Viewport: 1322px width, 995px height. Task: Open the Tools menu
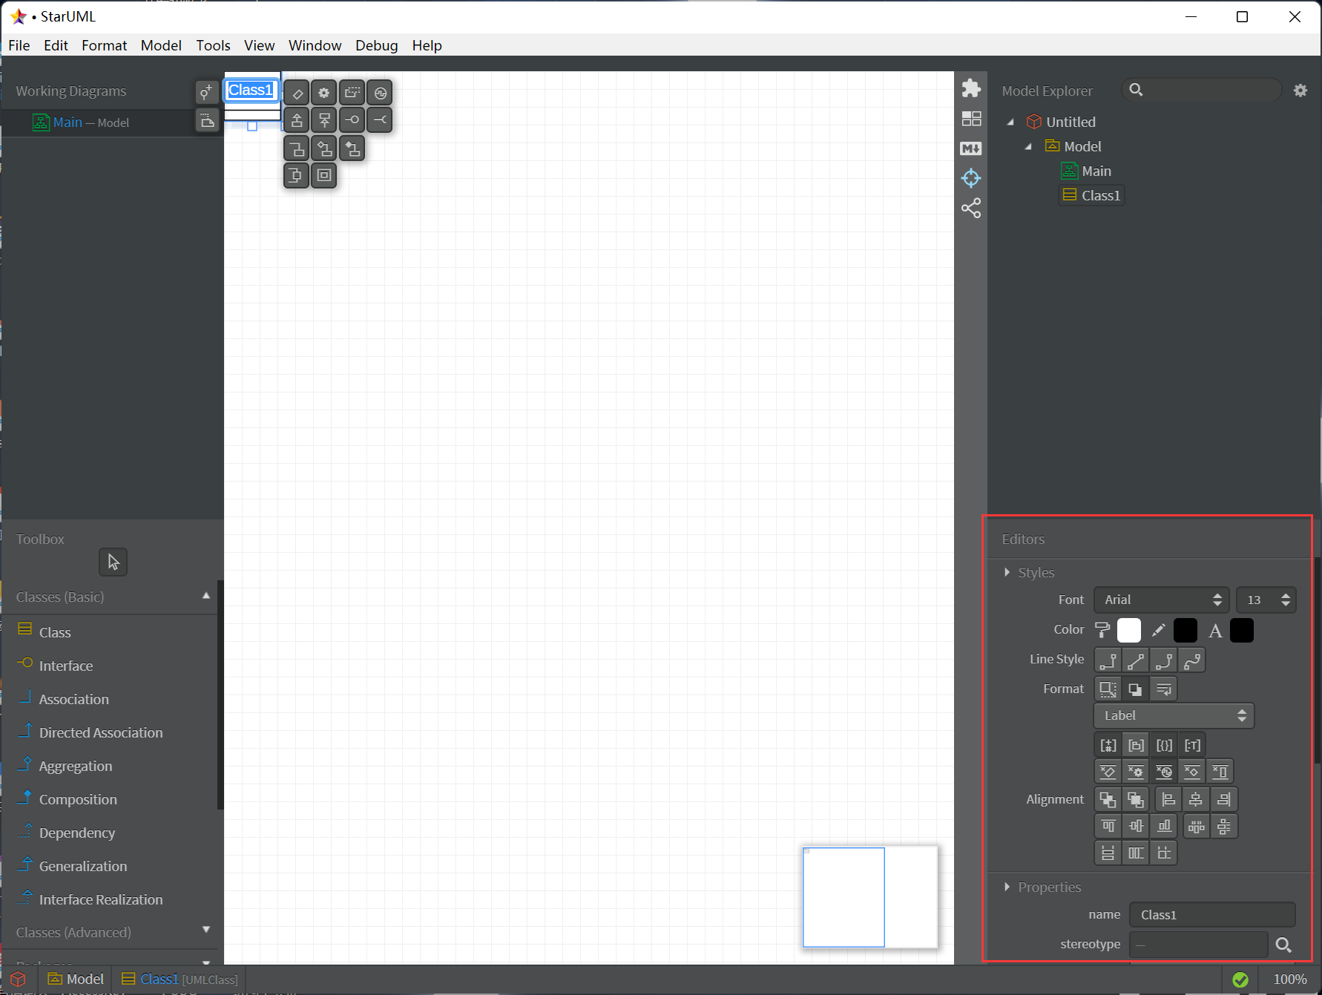(214, 45)
